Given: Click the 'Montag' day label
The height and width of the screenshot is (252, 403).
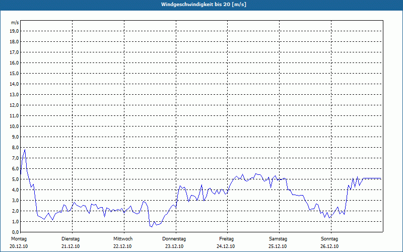Looking at the screenshot, I should (x=19, y=239).
